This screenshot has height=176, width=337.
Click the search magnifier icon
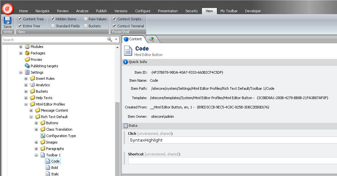click(x=110, y=40)
